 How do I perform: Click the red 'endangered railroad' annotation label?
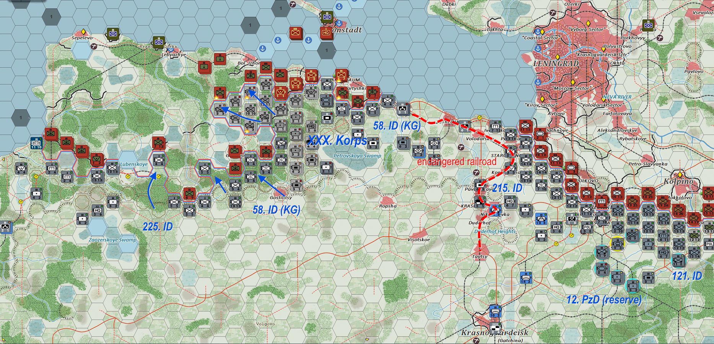click(x=457, y=162)
